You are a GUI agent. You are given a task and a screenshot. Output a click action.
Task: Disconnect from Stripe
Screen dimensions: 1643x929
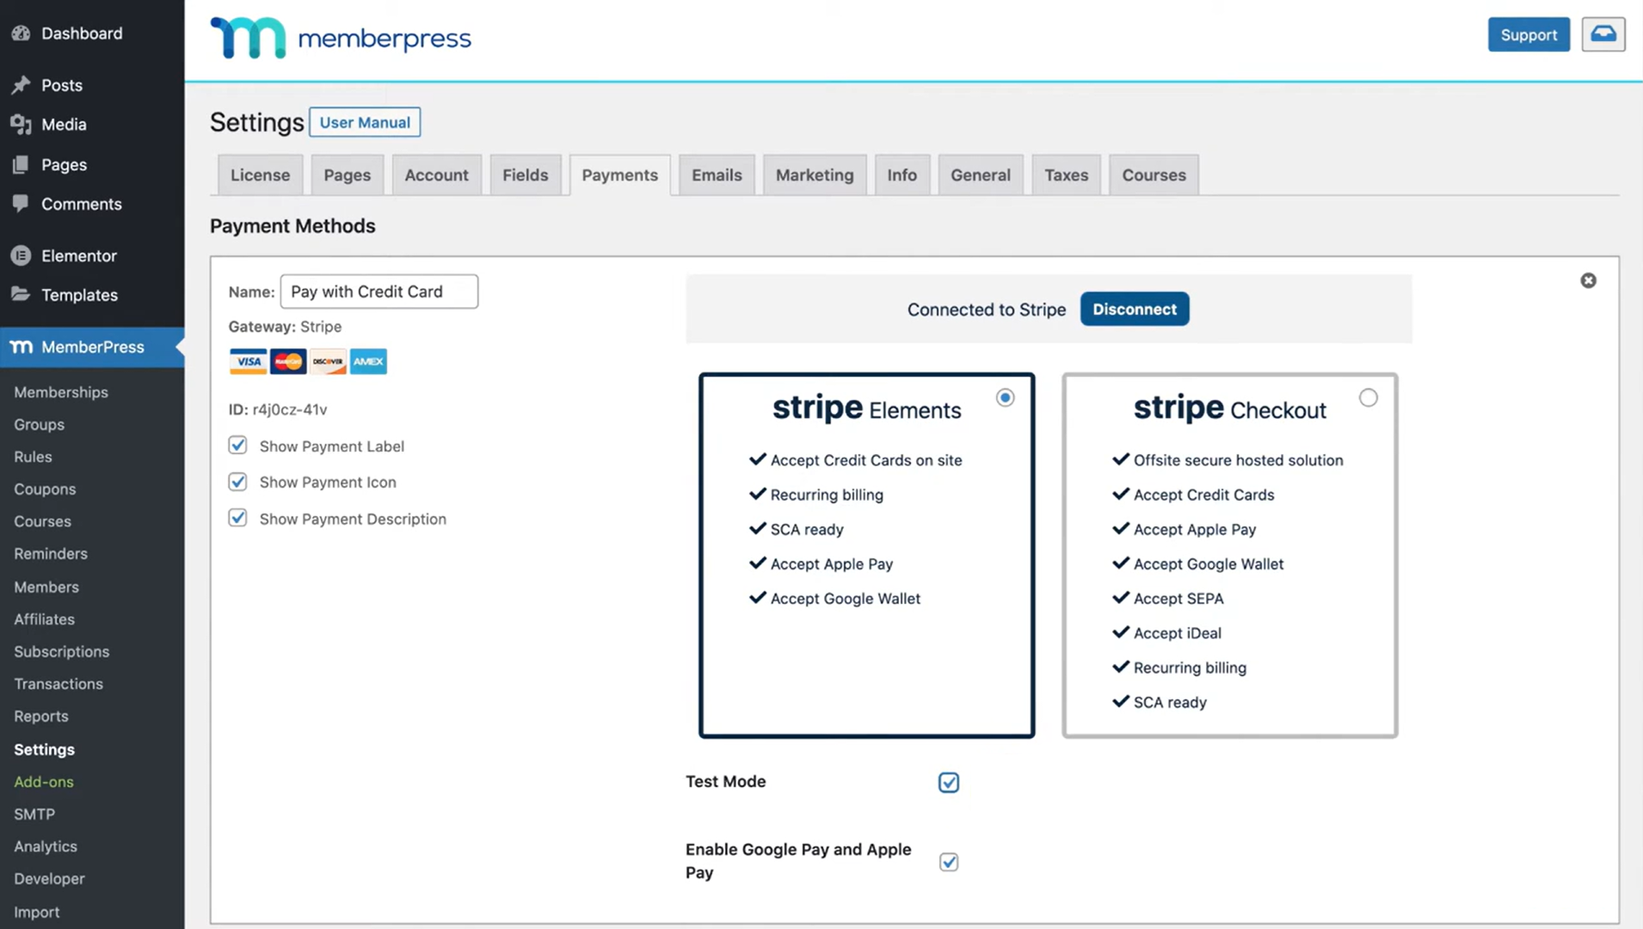pyautogui.click(x=1135, y=309)
